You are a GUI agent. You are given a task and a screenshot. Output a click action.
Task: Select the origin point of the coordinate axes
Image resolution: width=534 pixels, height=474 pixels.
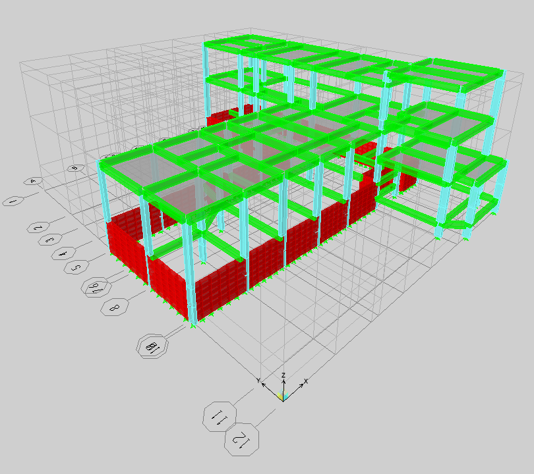point(283,398)
